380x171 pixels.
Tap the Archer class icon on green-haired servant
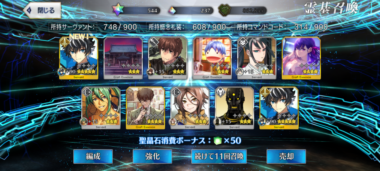[87, 92]
